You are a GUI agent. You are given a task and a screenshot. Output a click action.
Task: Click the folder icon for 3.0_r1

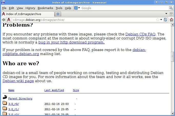[5, 108]
